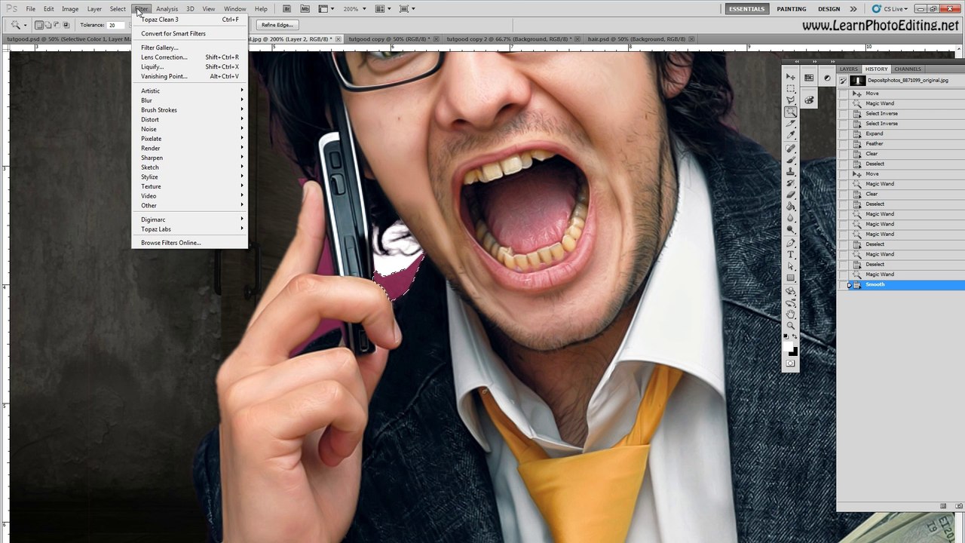
Task: Switch to the Design workspace
Action: (x=829, y=9)
